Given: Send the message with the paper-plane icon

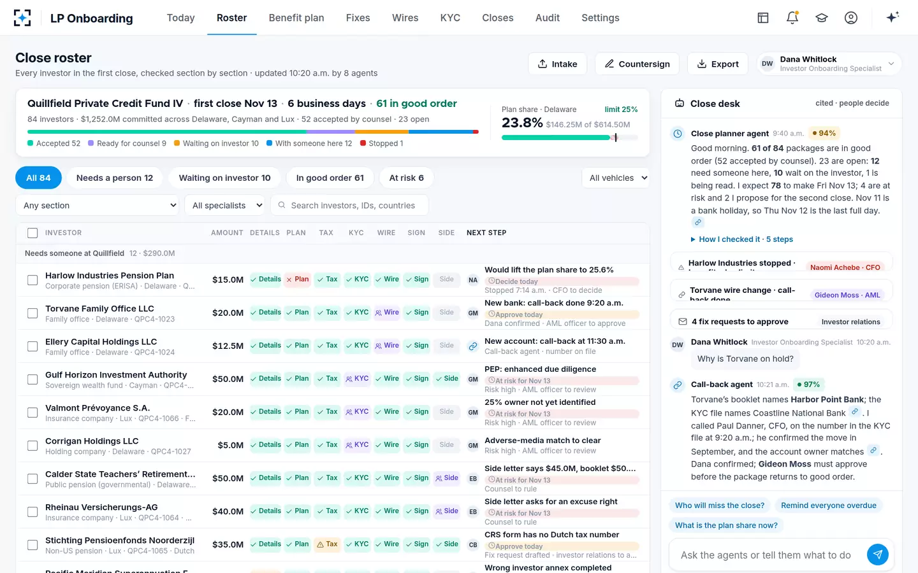Looking at the screenshot, I should (x=878, y=555).
